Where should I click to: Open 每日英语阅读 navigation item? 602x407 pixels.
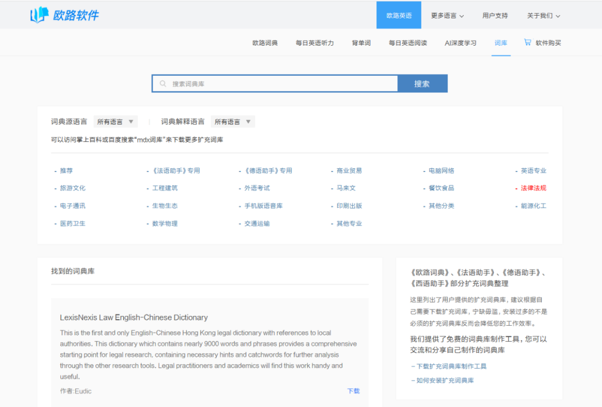pos(407,43)
